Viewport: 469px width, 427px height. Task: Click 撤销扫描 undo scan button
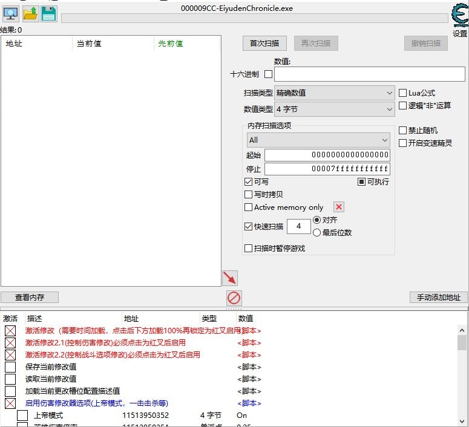(425, 44)
